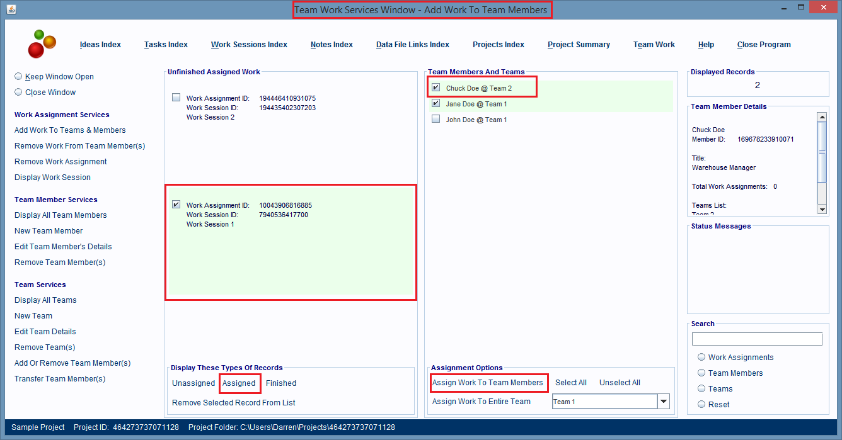The width and height of the screenshot is (842, 440).
Task: Open the Help menu
Action: point(706,45)
